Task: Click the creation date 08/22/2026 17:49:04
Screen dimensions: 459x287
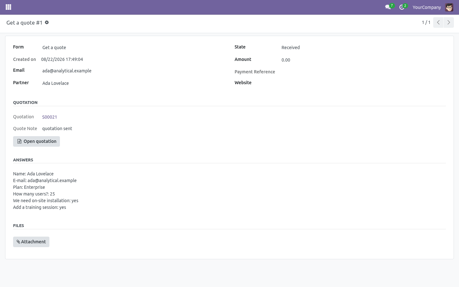Action: (62, 59)
